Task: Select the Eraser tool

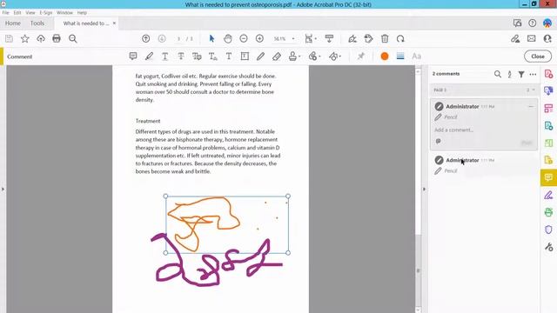Action: coord(277,56)
